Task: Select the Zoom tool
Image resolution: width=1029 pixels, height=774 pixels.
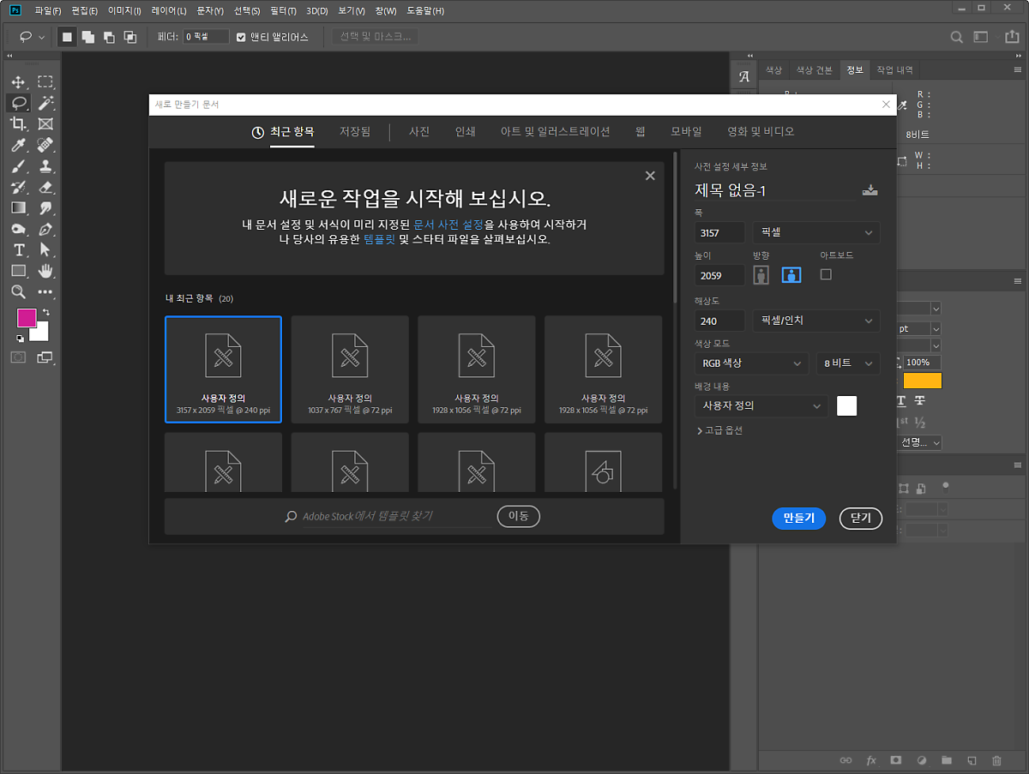Action: [18, 291]
